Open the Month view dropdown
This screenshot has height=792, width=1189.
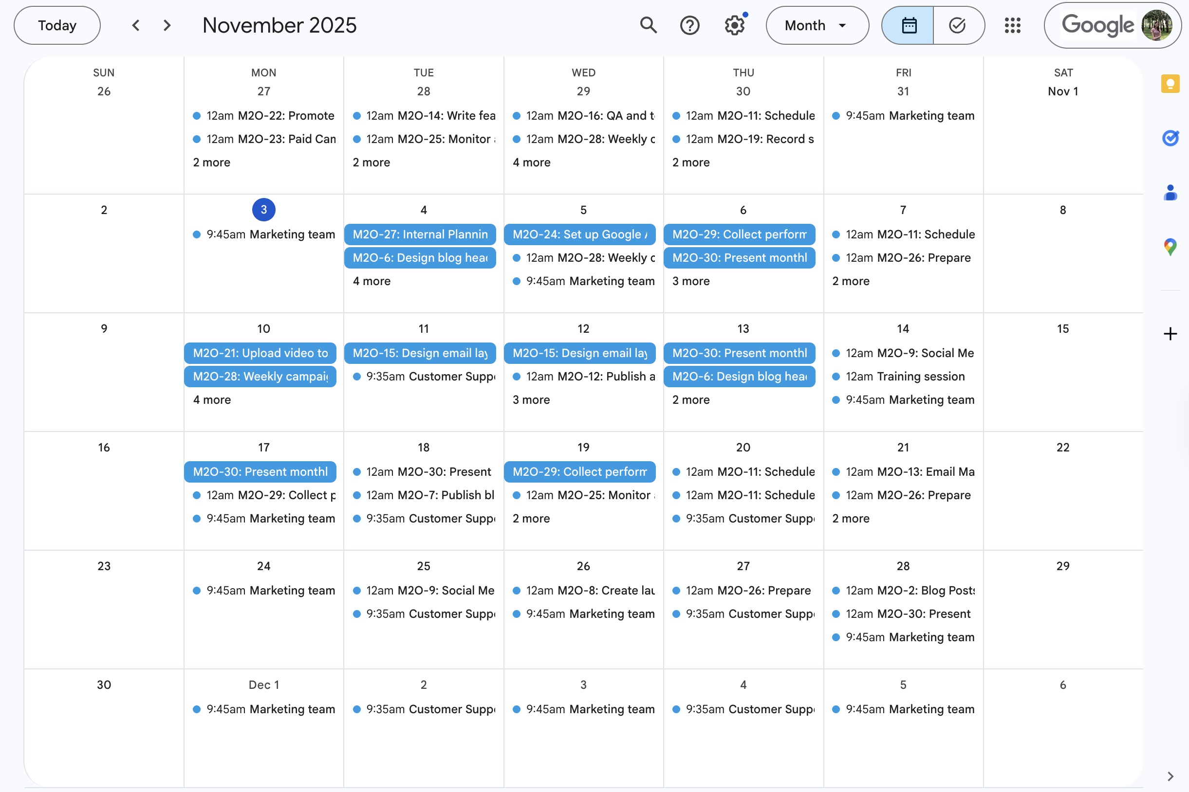(x=817, y=25)
